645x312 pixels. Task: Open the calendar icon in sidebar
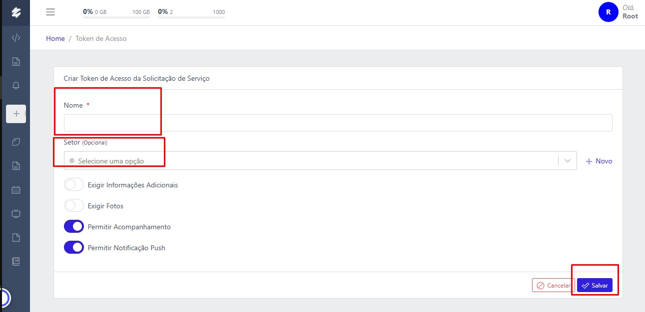point(16,190)
